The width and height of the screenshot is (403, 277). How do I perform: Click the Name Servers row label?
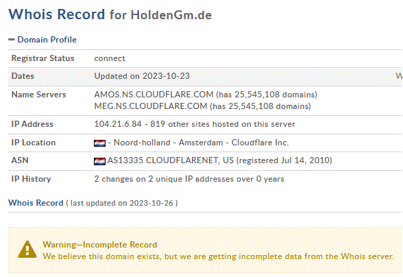tap(38, 95)
